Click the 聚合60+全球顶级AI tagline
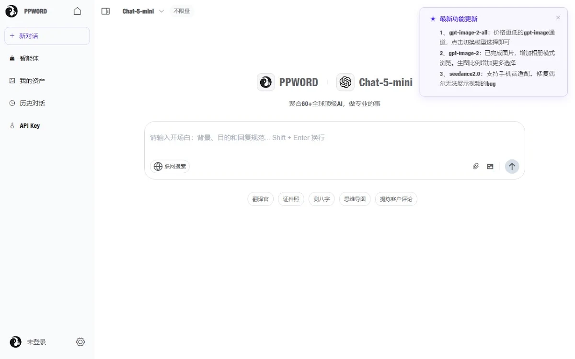575x359 pixels. (x=334, y=104)
